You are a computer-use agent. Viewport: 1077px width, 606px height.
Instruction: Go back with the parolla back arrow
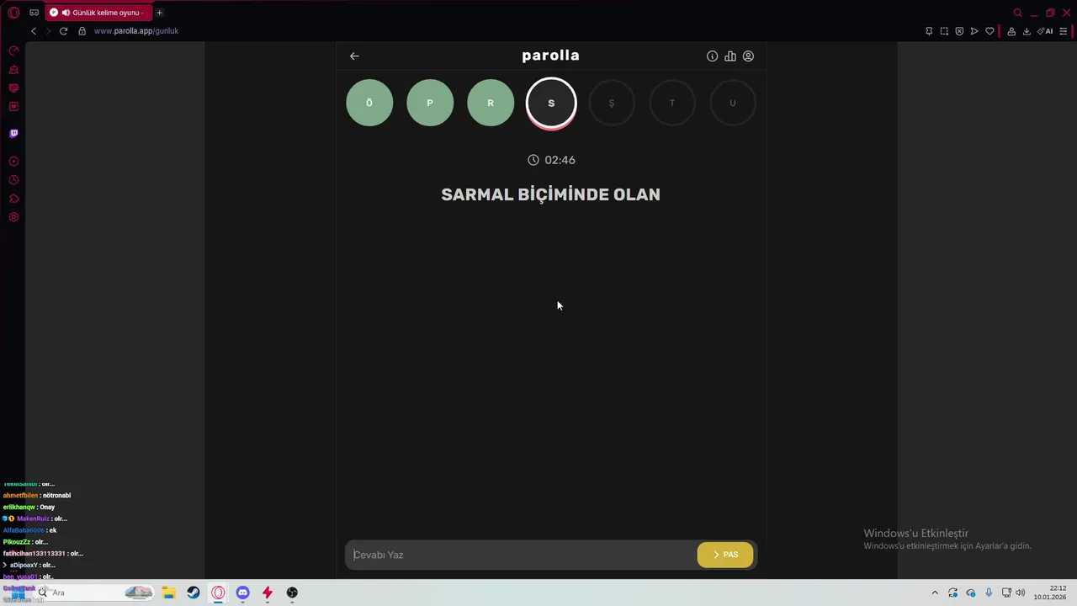354,56
